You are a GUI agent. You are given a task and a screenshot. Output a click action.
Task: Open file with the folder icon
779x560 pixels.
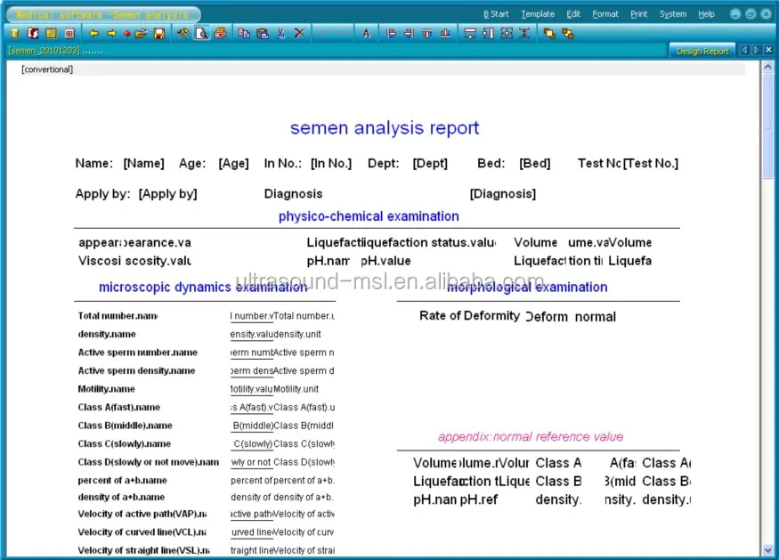[141, 33]
